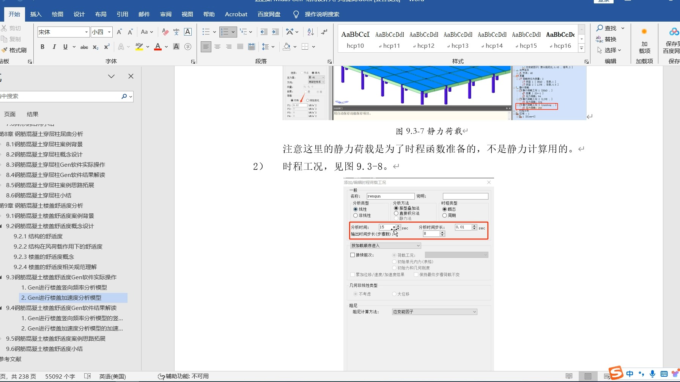
Task: Toggle italic formatting
Action: 54,47
